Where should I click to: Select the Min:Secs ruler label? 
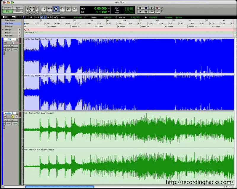pos(9,23)
